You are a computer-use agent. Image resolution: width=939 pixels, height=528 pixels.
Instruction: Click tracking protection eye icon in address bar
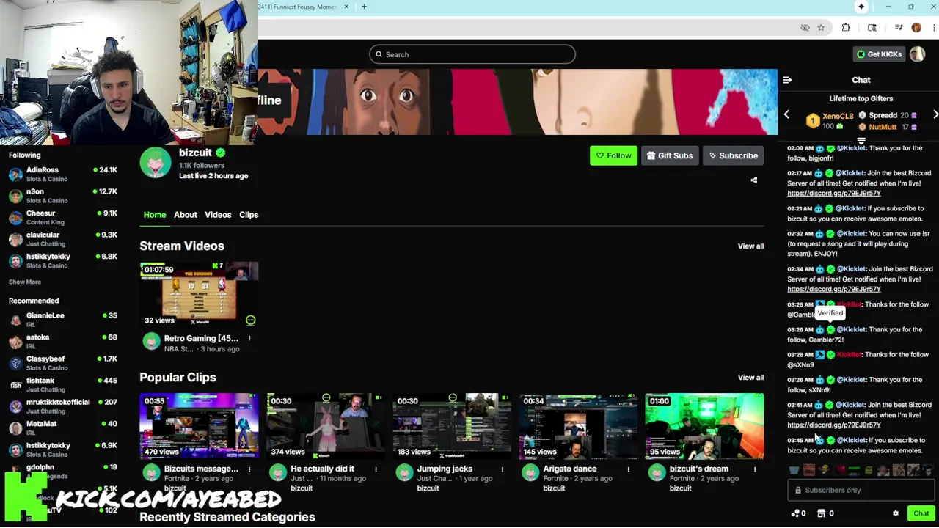[805, 28]
